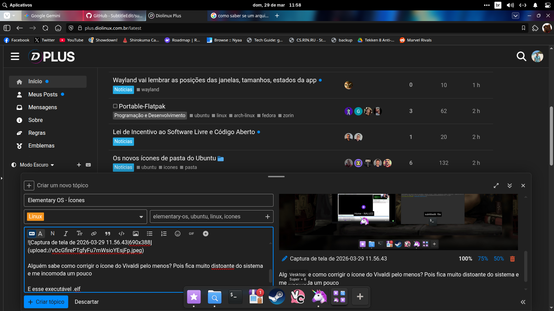The height and width of the screenshot is (311, 554).
Task: Insert a numbered list in the composer
Action: click(x=164, y=234)
